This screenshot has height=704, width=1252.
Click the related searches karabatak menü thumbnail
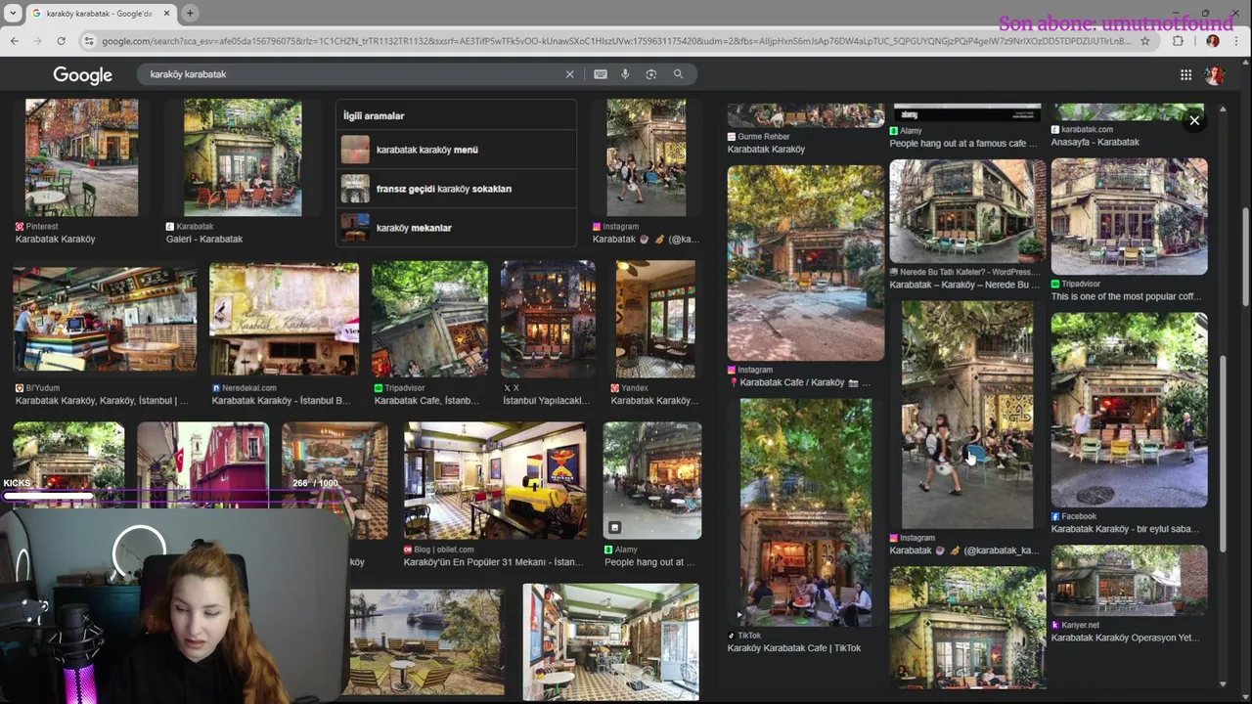pos(355,150)
